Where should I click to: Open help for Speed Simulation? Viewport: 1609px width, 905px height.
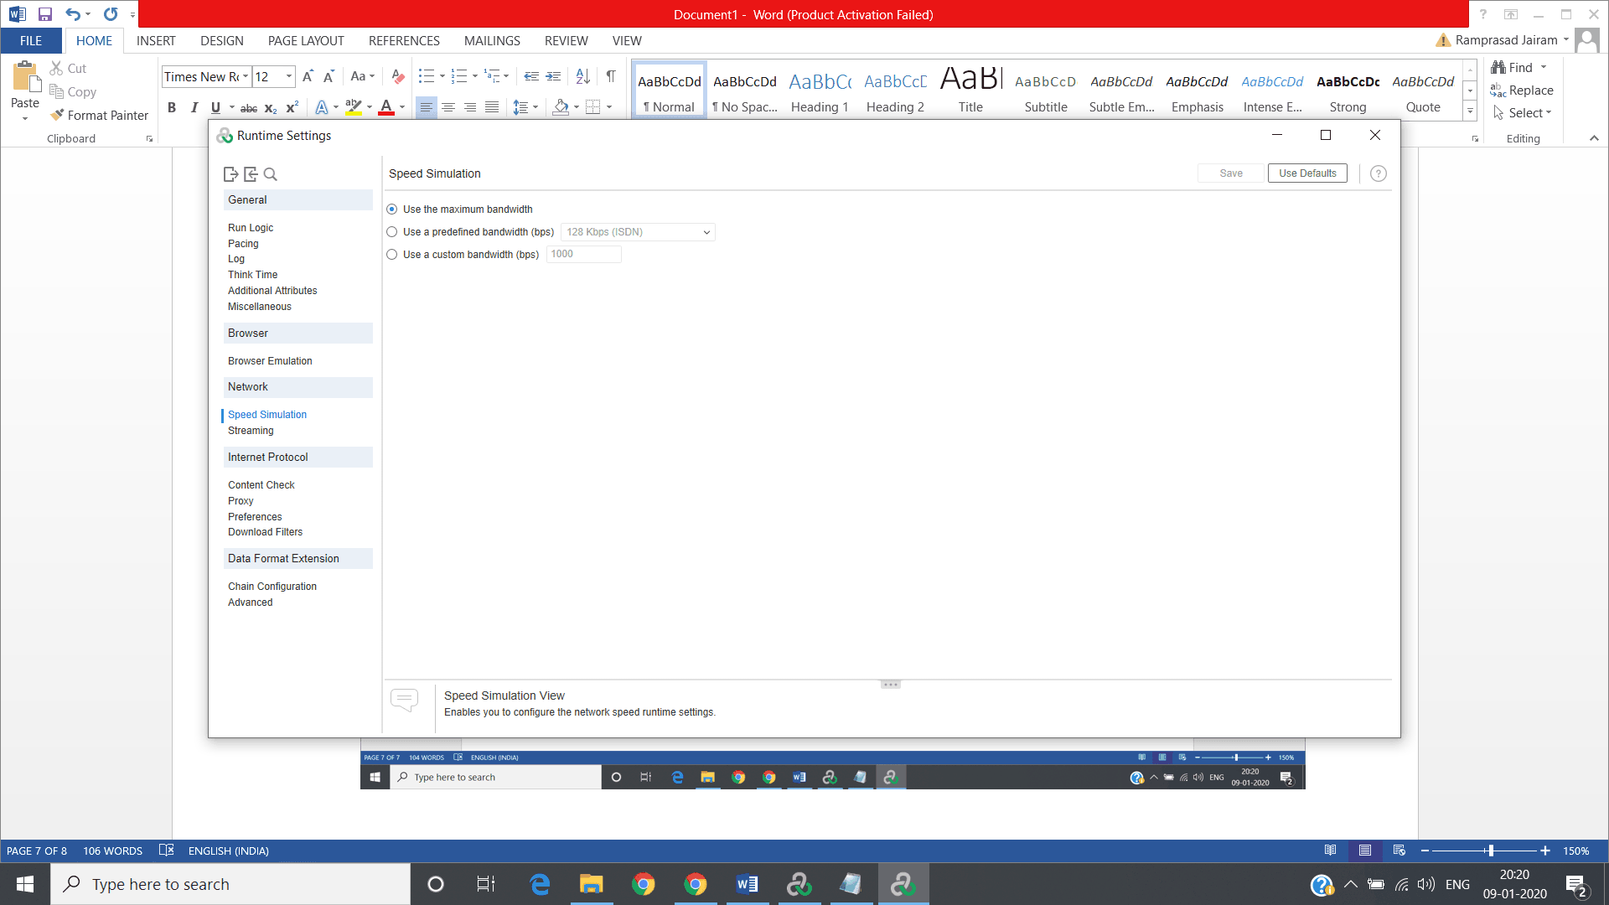[x=1379, y=173]
